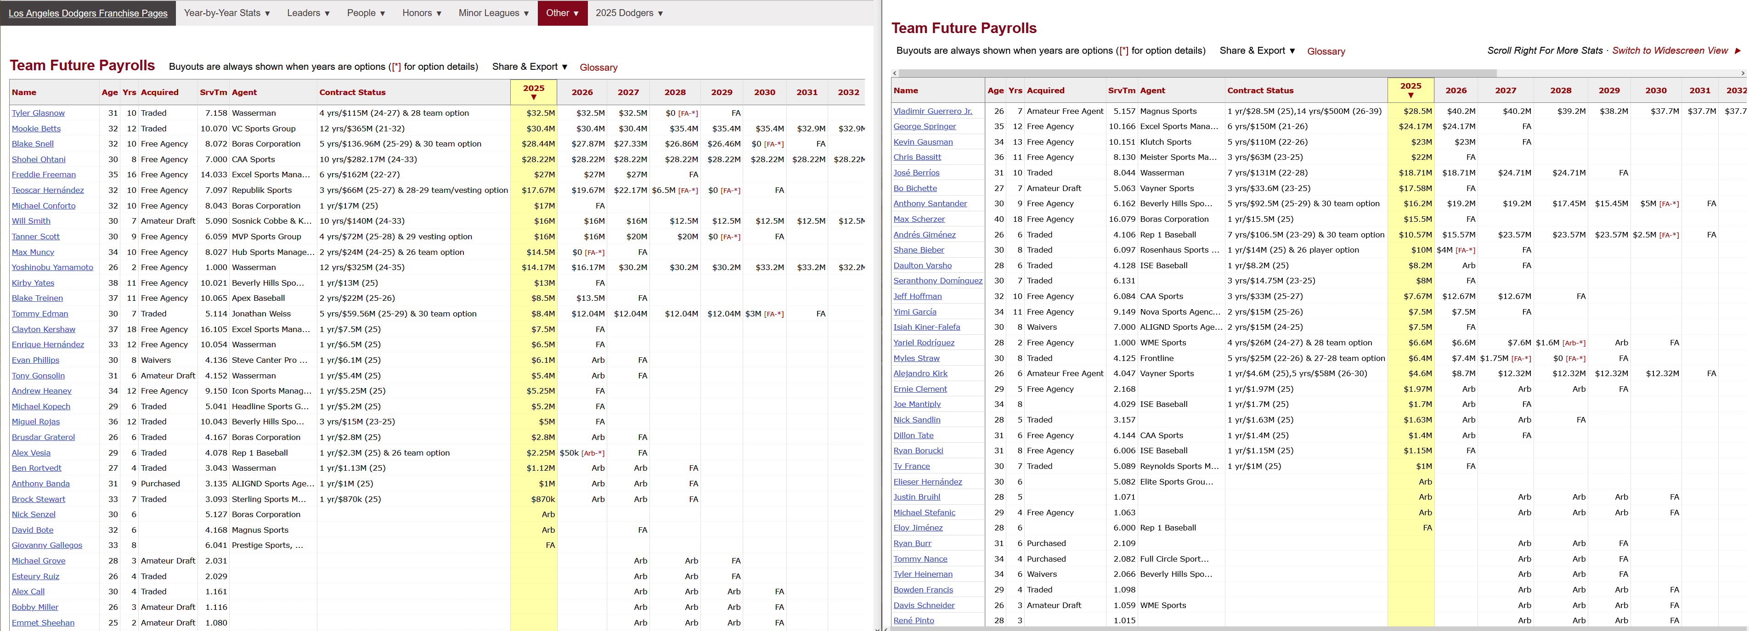Click left scroll arrow of right table
1749x631 pixels.
point(895,73)
